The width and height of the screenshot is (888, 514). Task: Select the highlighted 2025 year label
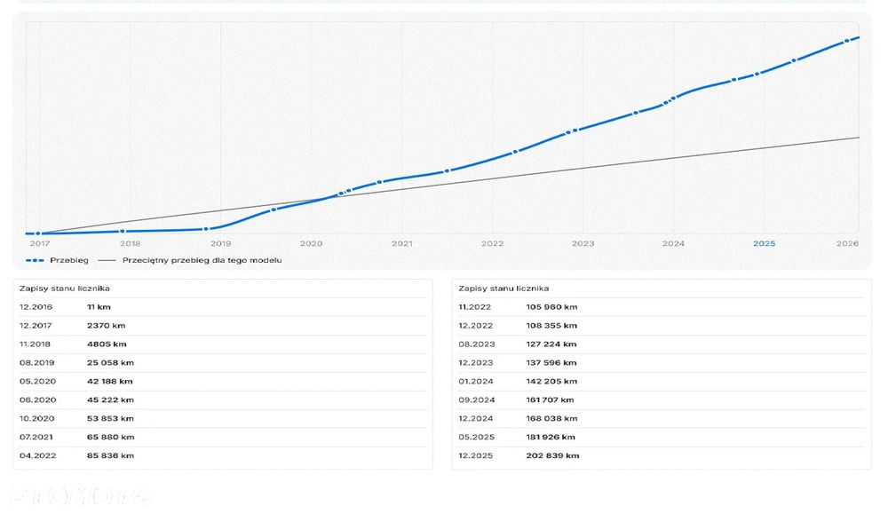click(764, 243)
